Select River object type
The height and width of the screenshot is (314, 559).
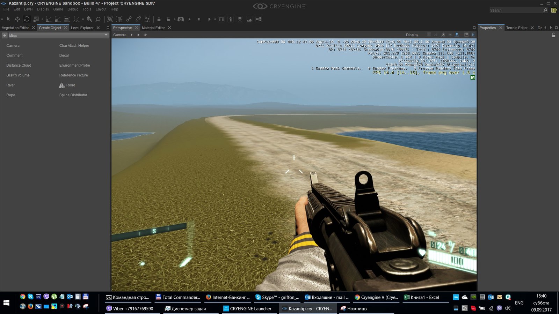click(10, 85)
